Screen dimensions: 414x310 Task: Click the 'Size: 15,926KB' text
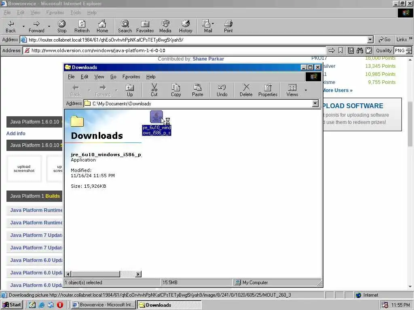(x=89, y=186)
